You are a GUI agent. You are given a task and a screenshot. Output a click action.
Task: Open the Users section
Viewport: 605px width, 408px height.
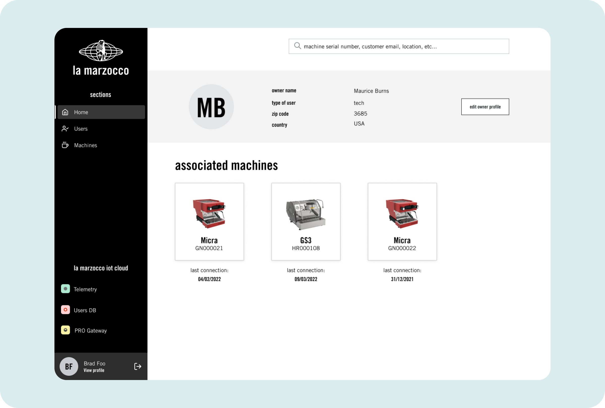[x=101, y=129]
